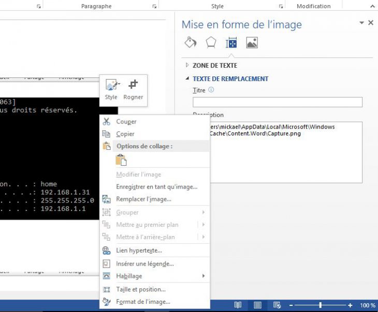Click the Remplacer l'image icon
This screenshot has width=378, height=312.
click(x=106, y=199)
